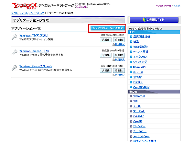
Task: Click the gray arrow icon next to メッセンジャー
Action: pos(131,137)
